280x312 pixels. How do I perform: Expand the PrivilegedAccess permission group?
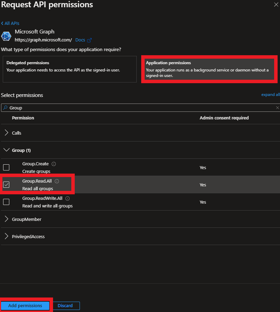[x=6, y=236]
